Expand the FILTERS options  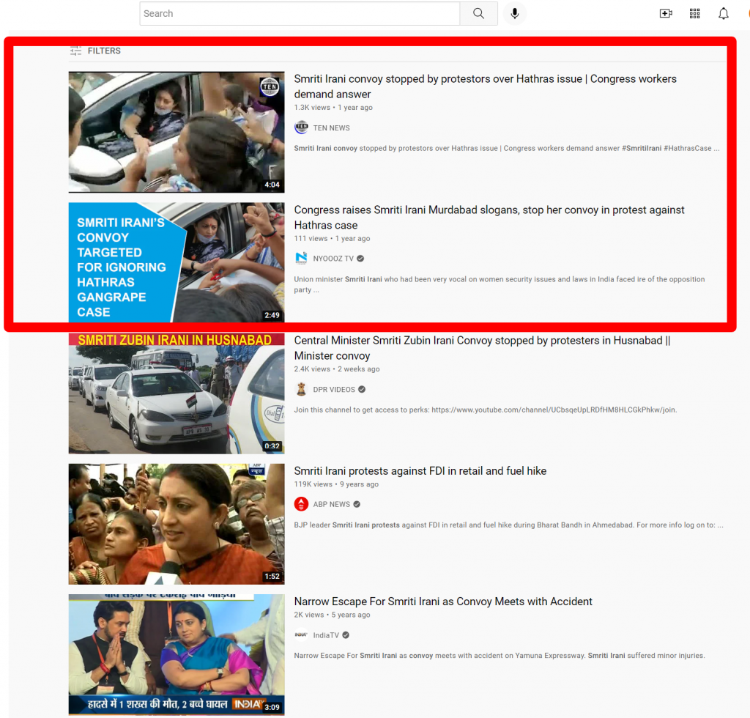tap(95, 51)
